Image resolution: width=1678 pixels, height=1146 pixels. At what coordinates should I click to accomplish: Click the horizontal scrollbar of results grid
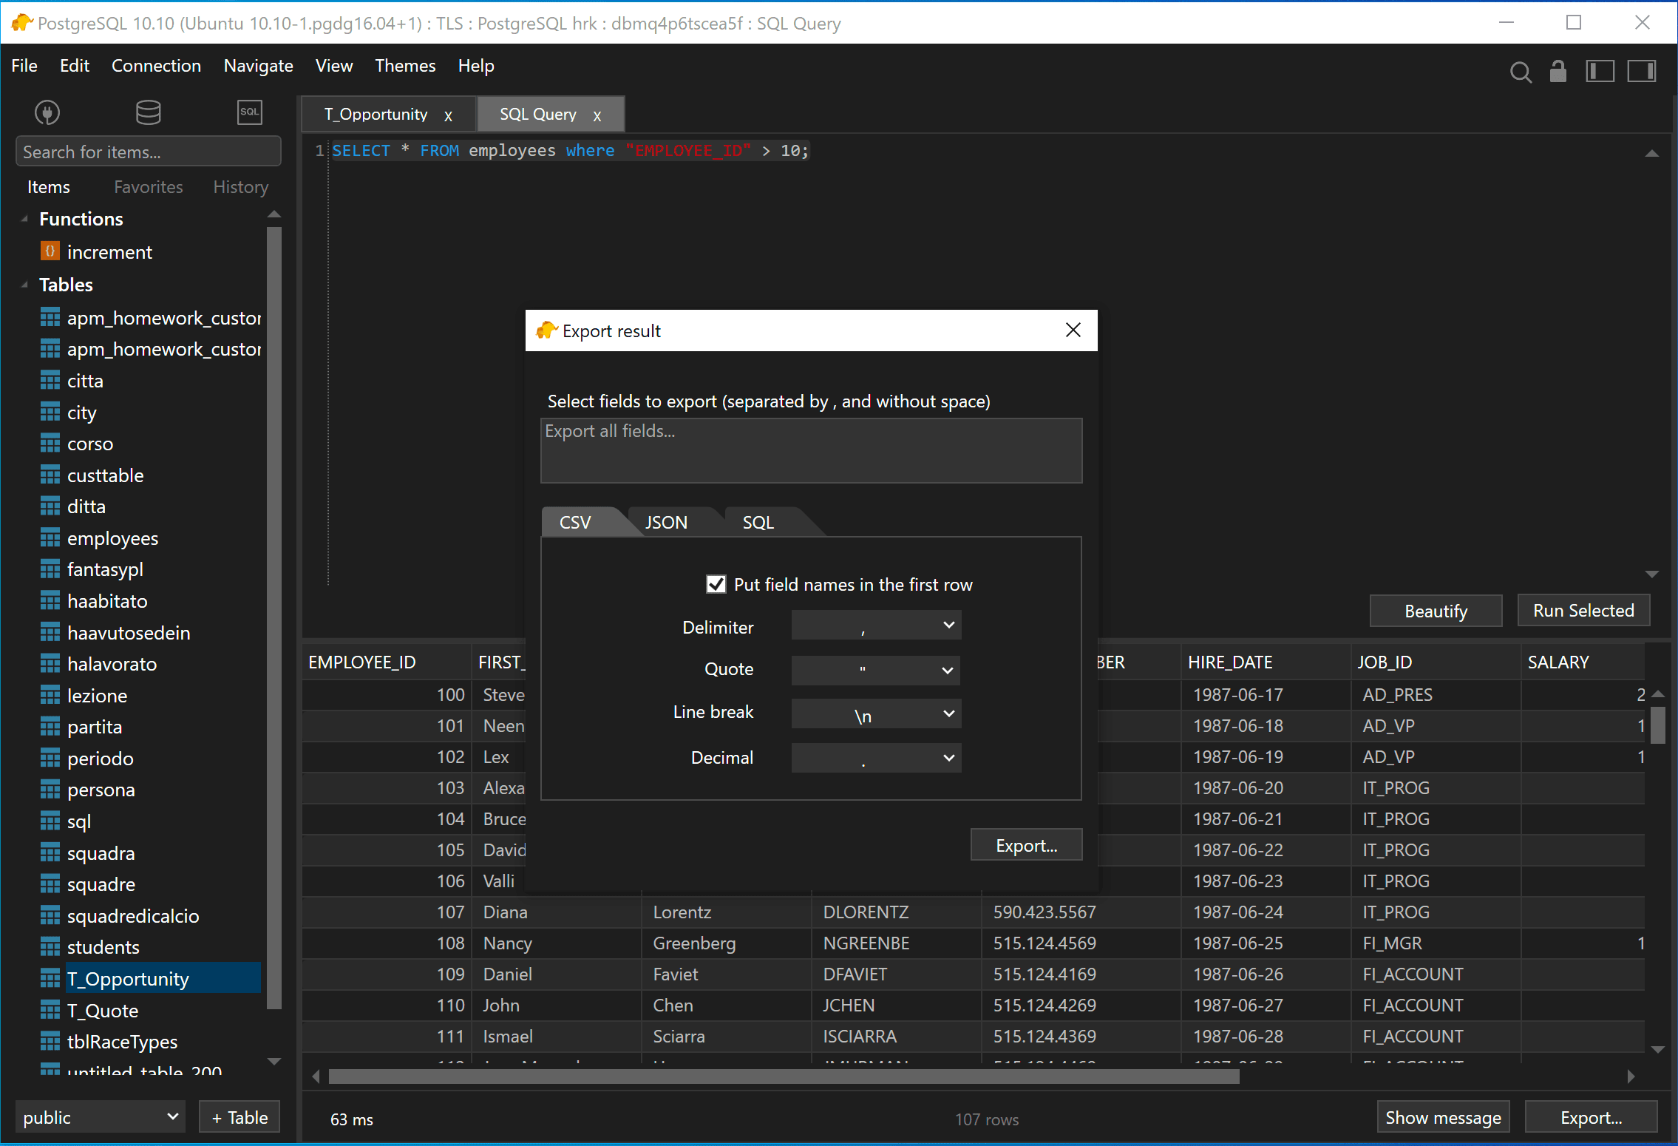(x=784, y=1077)
